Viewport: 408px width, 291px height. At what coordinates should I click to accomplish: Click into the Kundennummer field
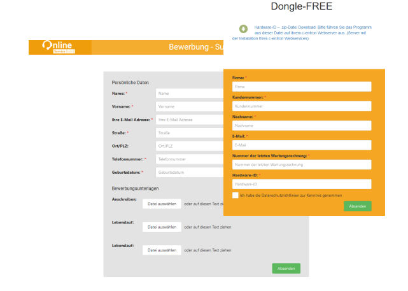[302, 106]
